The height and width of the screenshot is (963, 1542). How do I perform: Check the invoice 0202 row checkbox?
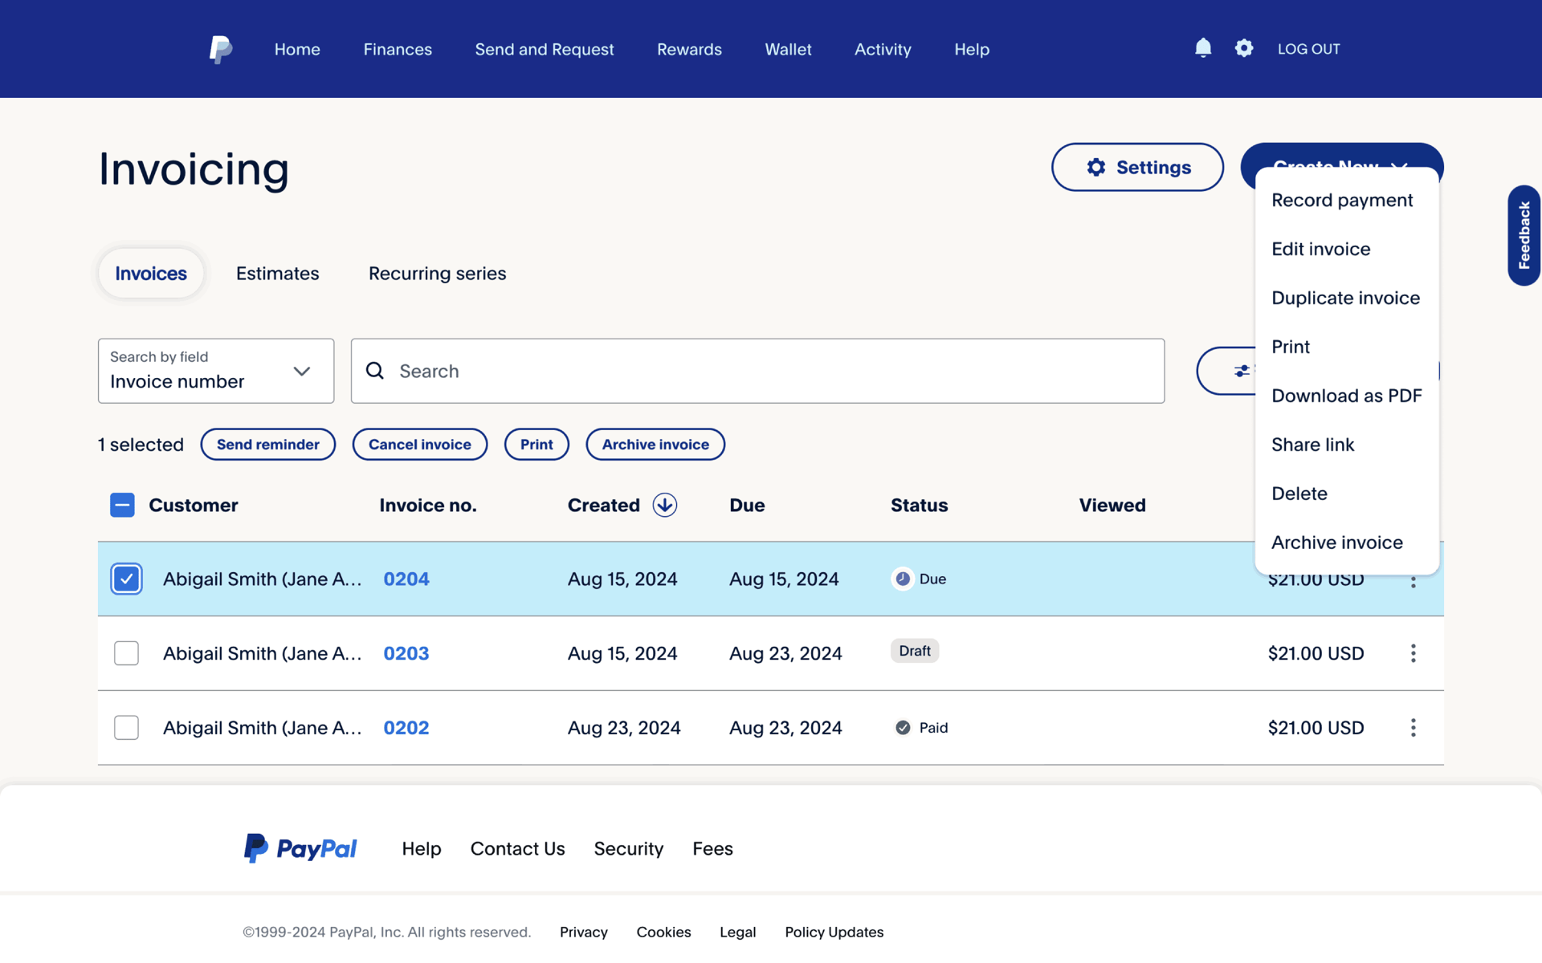(126, 728)
